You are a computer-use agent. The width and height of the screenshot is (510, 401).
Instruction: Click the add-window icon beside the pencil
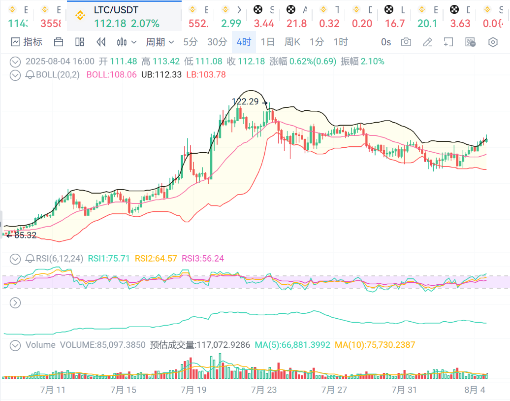pos(448,42)
